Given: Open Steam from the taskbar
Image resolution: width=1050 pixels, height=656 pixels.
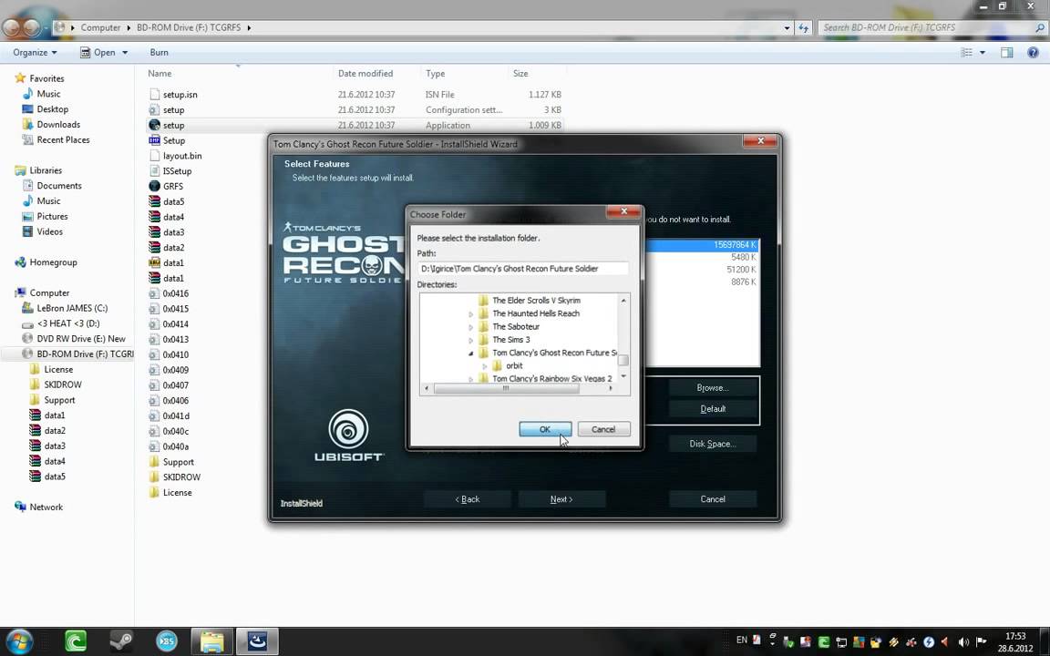Looking at the screenshot, I should pyautogui.click(x=121, y=641).
